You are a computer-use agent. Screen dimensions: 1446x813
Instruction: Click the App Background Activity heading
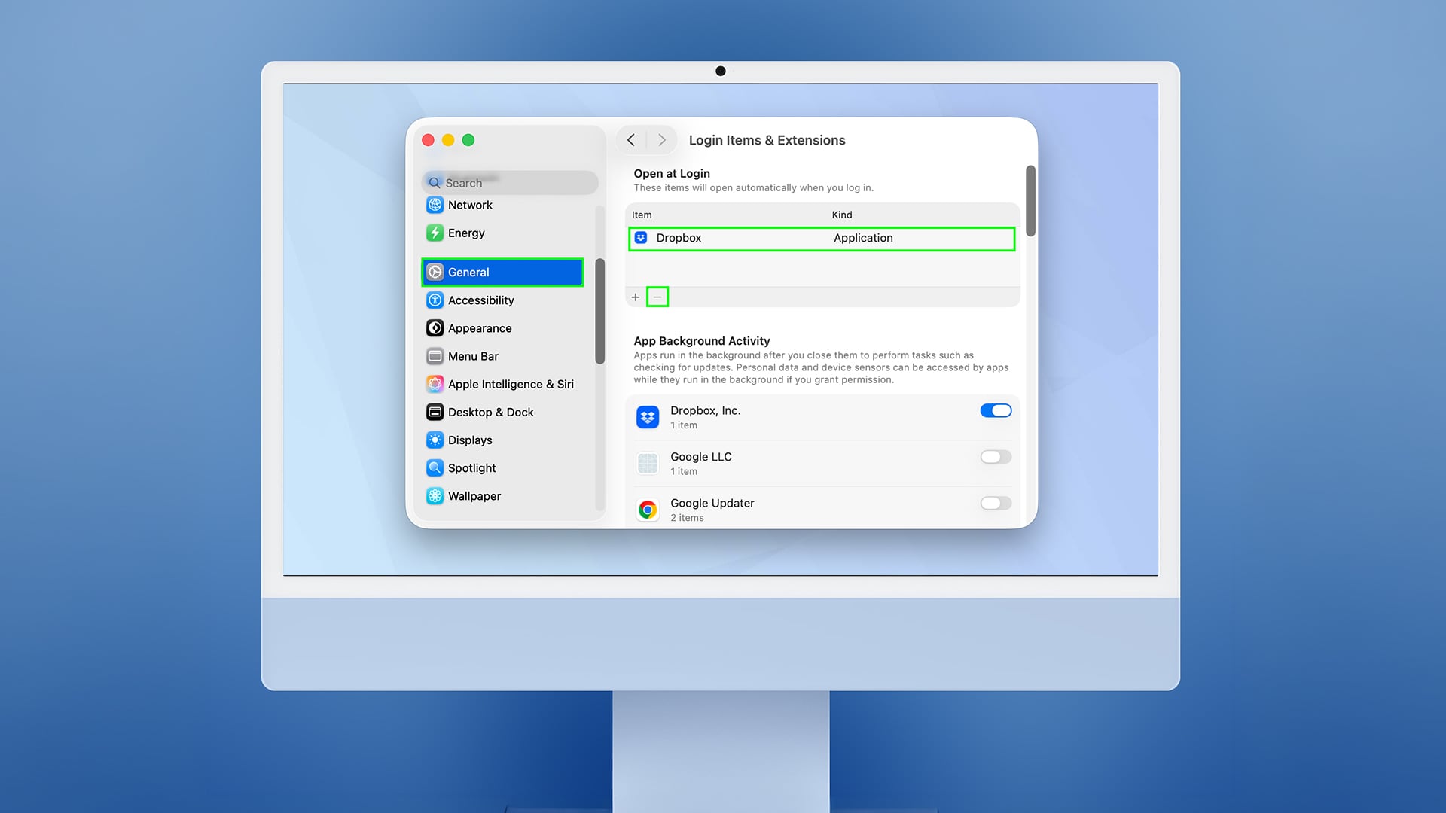pyautogui.click(x=702, y=341)
